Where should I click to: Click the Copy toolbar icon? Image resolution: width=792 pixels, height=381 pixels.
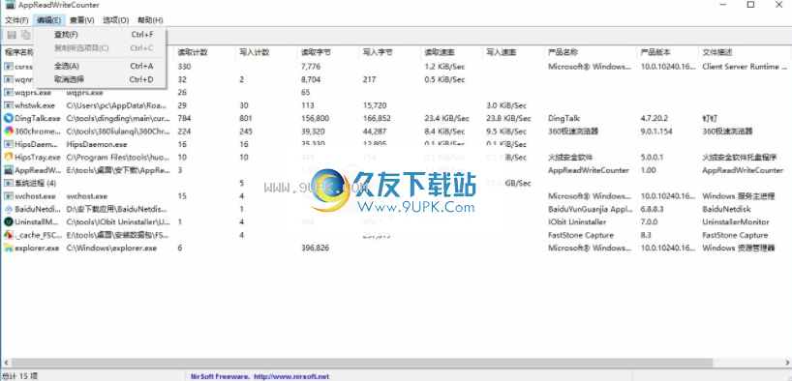pyautogui.click(x=25, y=35)
